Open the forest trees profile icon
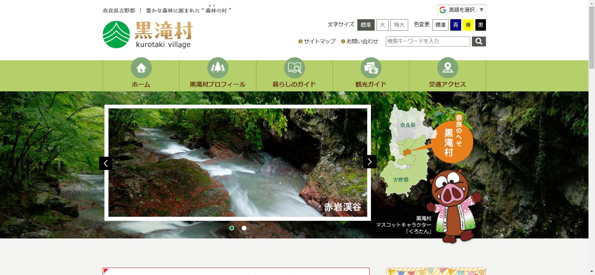The image size is (595, 275). [x=218, y=68]
